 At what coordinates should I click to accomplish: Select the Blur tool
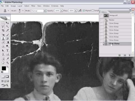pyautogui.click(x=3, y=46)
